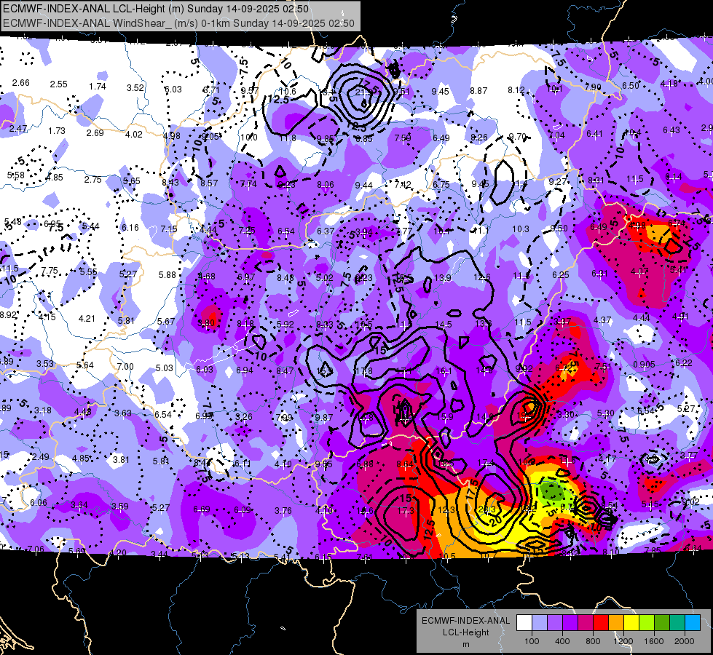Screen dimensions: 713x655
Task: Click the grid value 17.4
Action: (486, 463)
